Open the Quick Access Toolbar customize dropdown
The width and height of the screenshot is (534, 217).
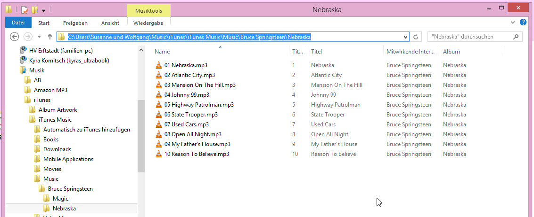click(43, 10)
